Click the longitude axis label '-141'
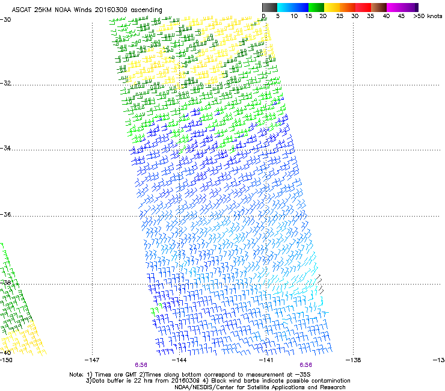The width and height of the screenshot is (445, 391). point(266,360)
